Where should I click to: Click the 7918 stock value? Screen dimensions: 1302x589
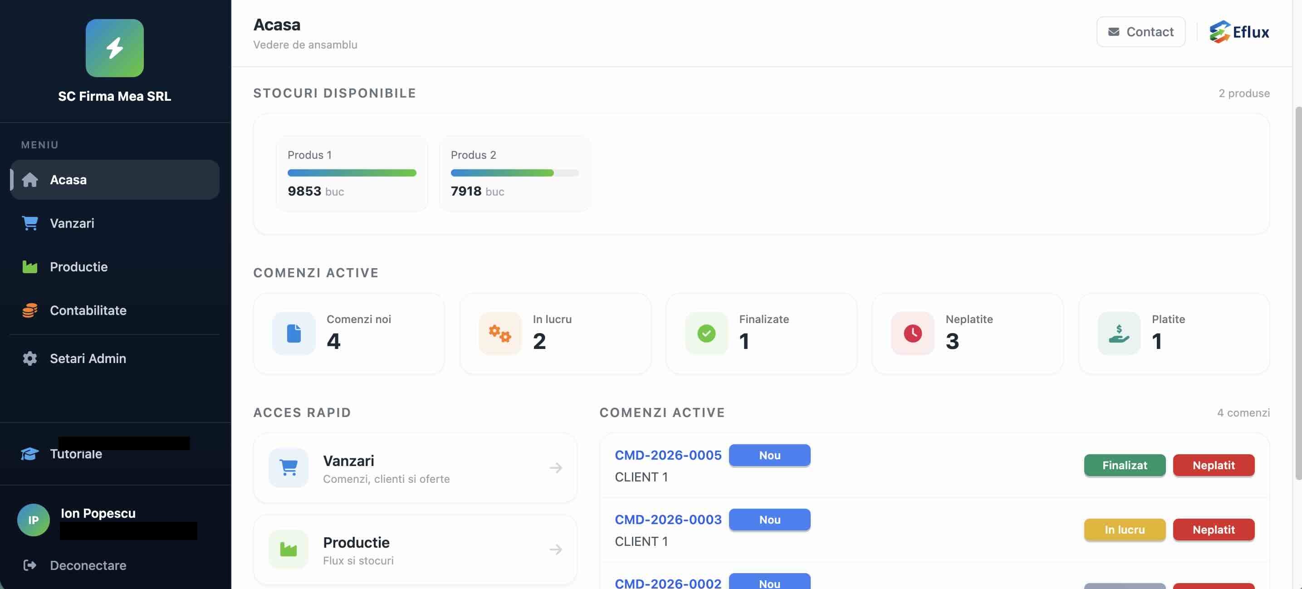point(466,191)
